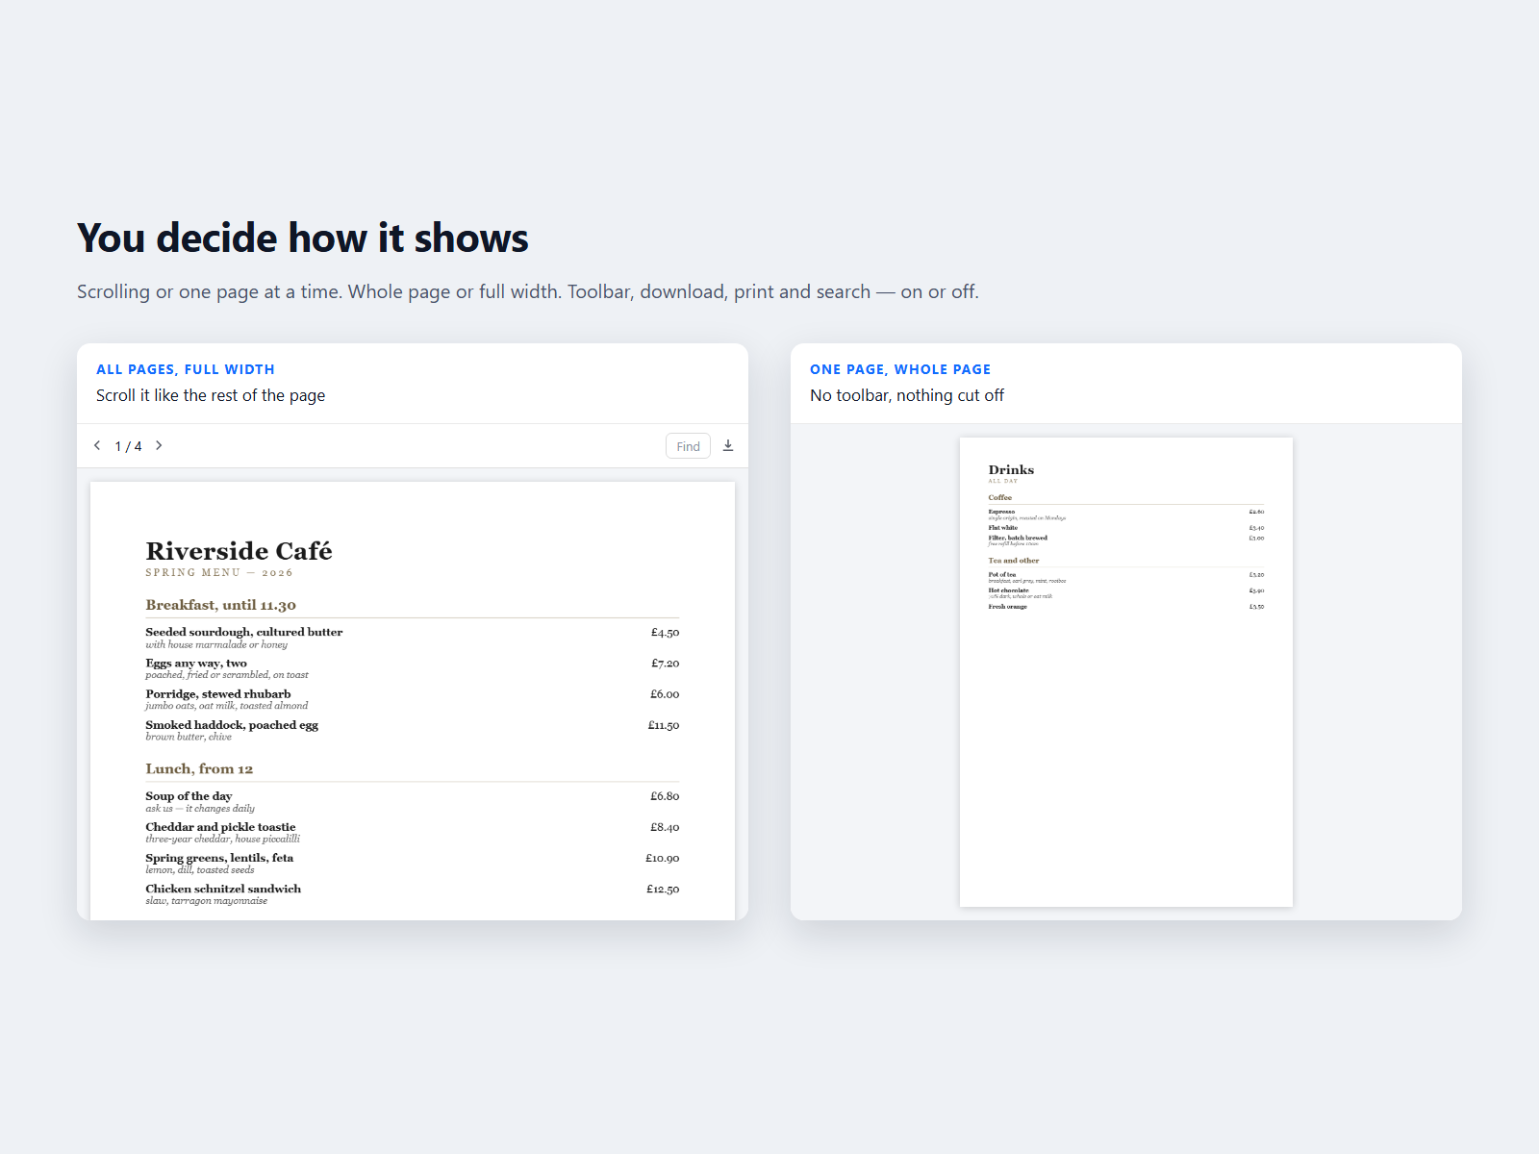The height and width of the screenshot is (1154, 1539).
Task: Click 'Spring greens, lentils, feta' item
Action: tap(219, 858)
